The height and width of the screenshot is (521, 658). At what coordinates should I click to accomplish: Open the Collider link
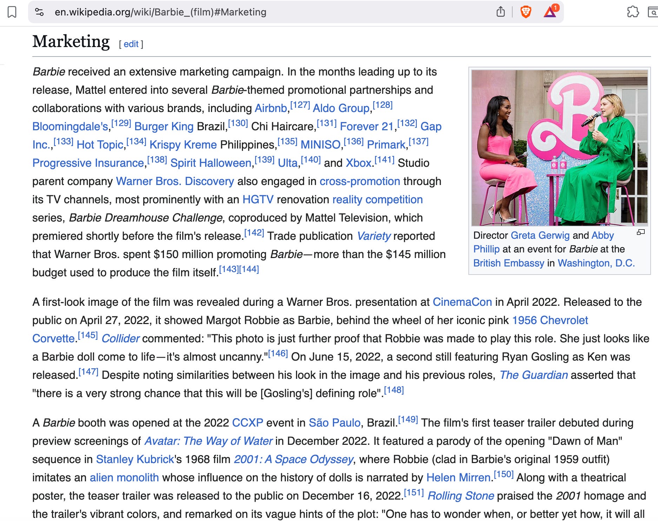coord(120,338)
